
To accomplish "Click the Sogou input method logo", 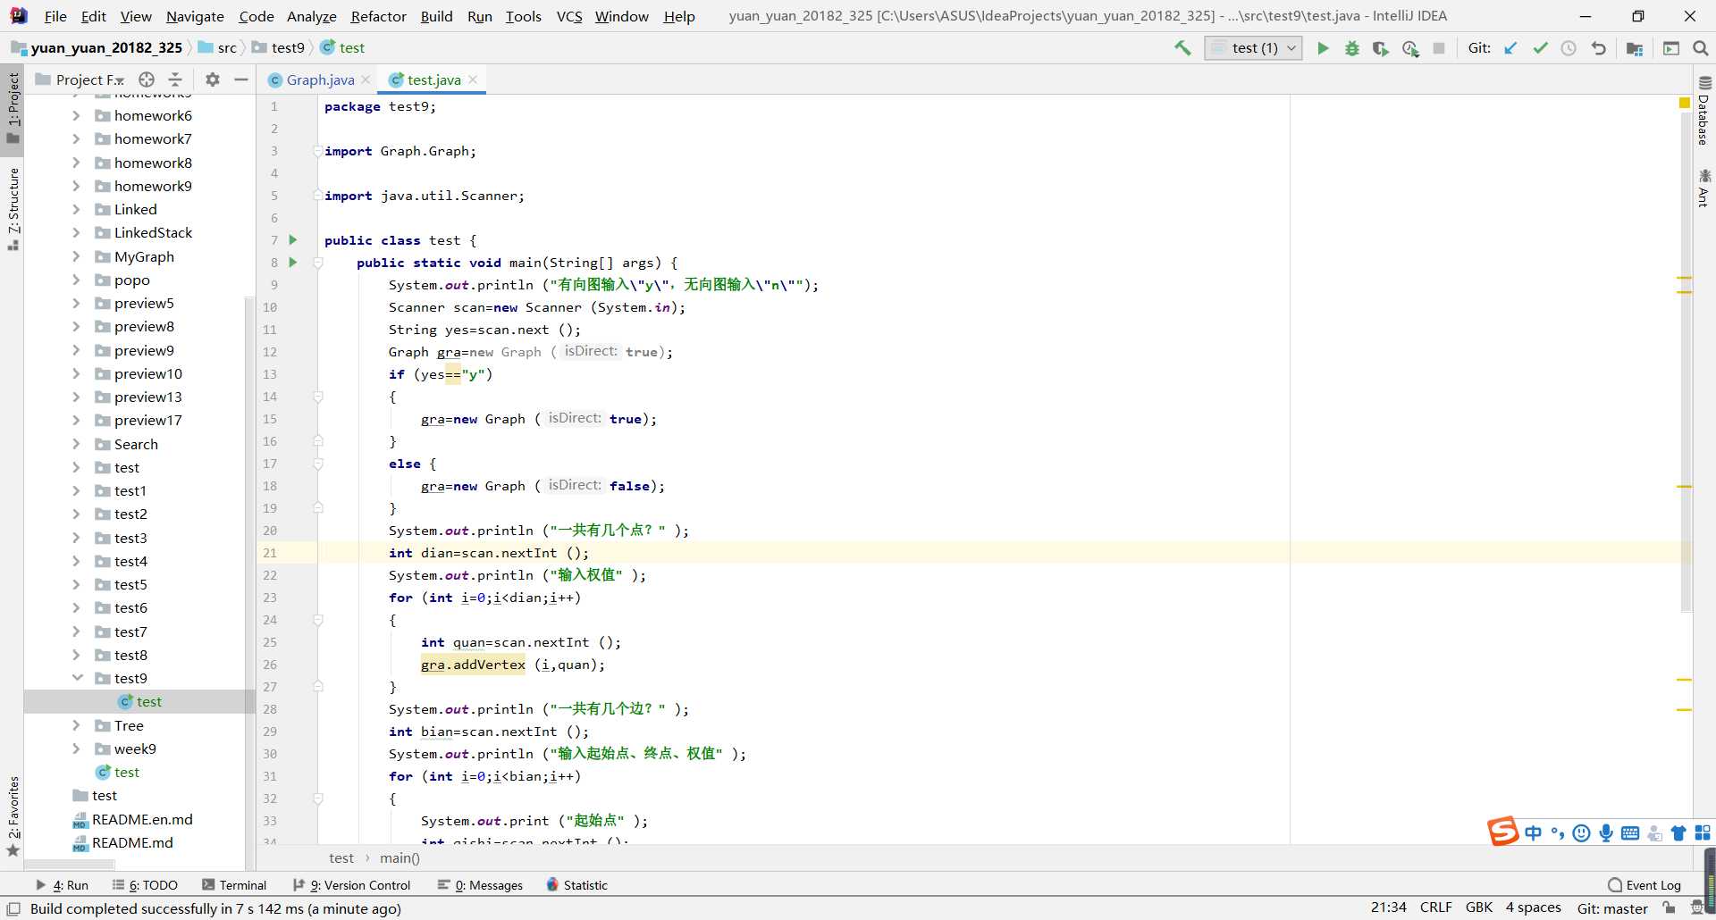I will (1502, 832).
